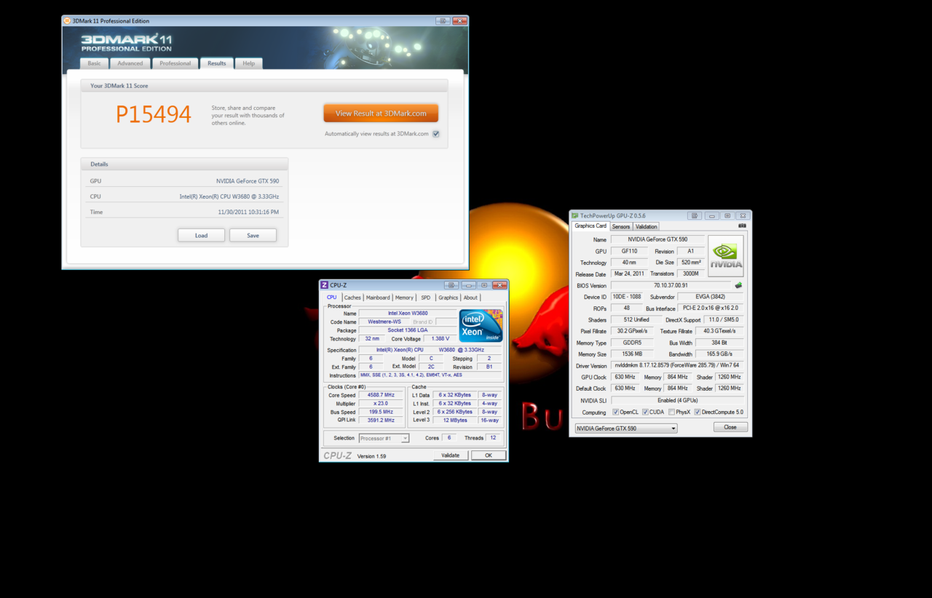Image resolution: width=932 pixels, height=598 pixels.
Task: Click the Close button in GPU-Z
Action: pyautogui.click(x=730, y=427)
